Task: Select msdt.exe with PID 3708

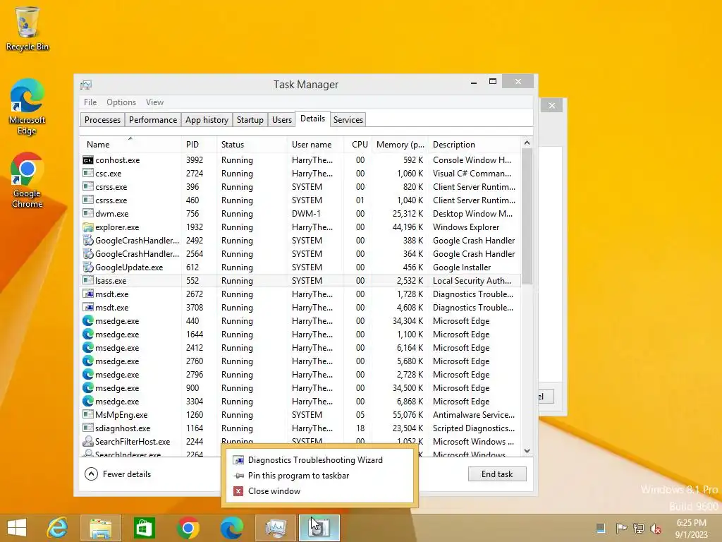Action: [300, 308]
